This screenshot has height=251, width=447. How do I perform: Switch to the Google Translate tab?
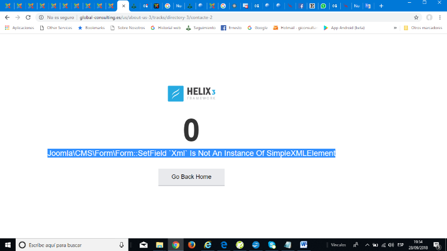point(368,6)
